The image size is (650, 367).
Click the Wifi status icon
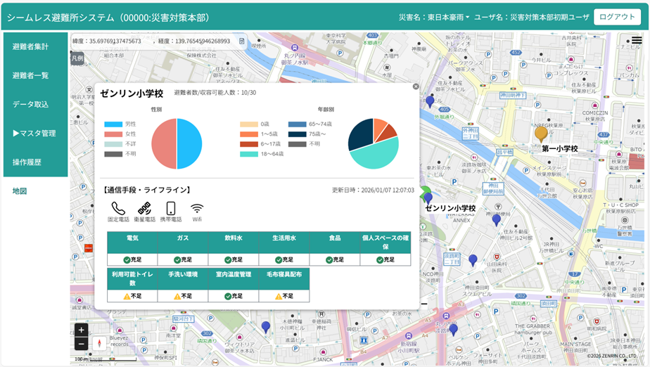pyautogui.click(x=197, y=208)
